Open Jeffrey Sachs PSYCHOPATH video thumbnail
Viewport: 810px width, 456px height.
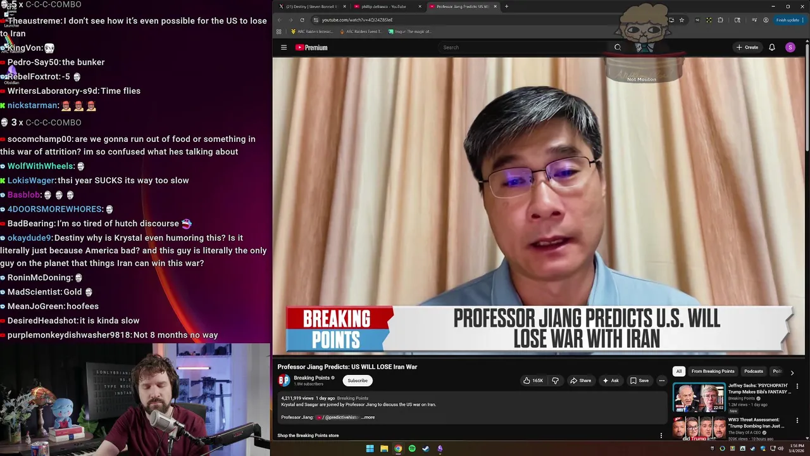699,397
